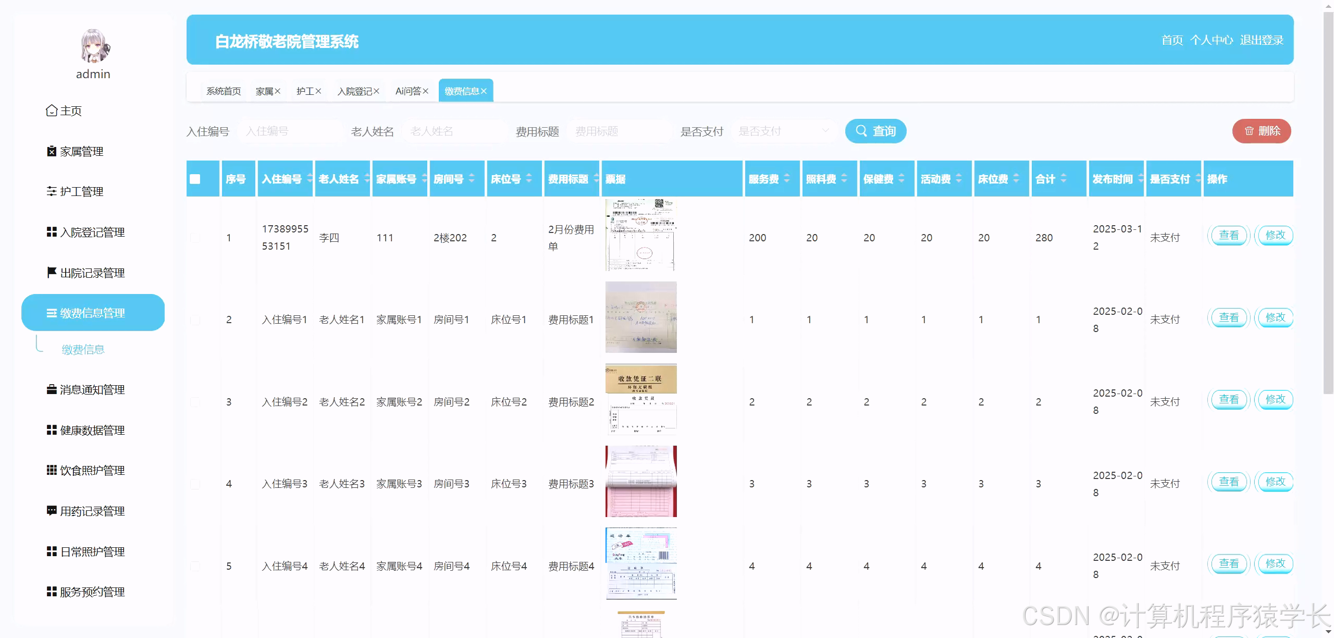Close the 家属 tab with its X

278,91
